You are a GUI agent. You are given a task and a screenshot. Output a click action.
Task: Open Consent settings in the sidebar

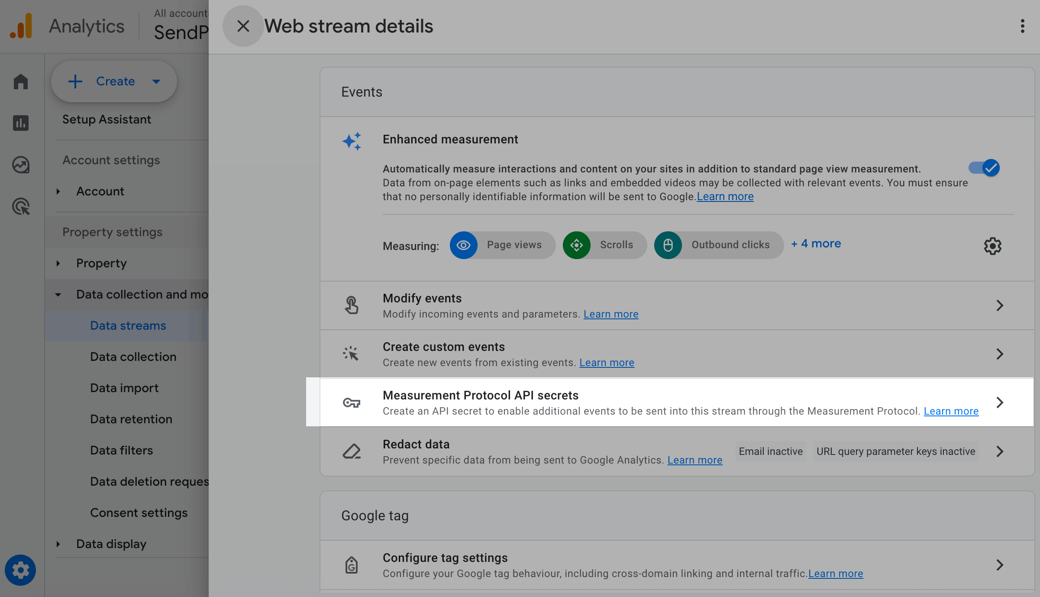(139, 513)
